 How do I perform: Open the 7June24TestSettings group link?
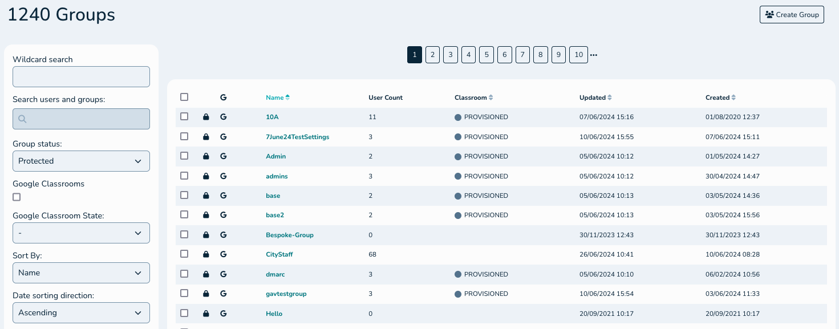click(x=297, y=137)
